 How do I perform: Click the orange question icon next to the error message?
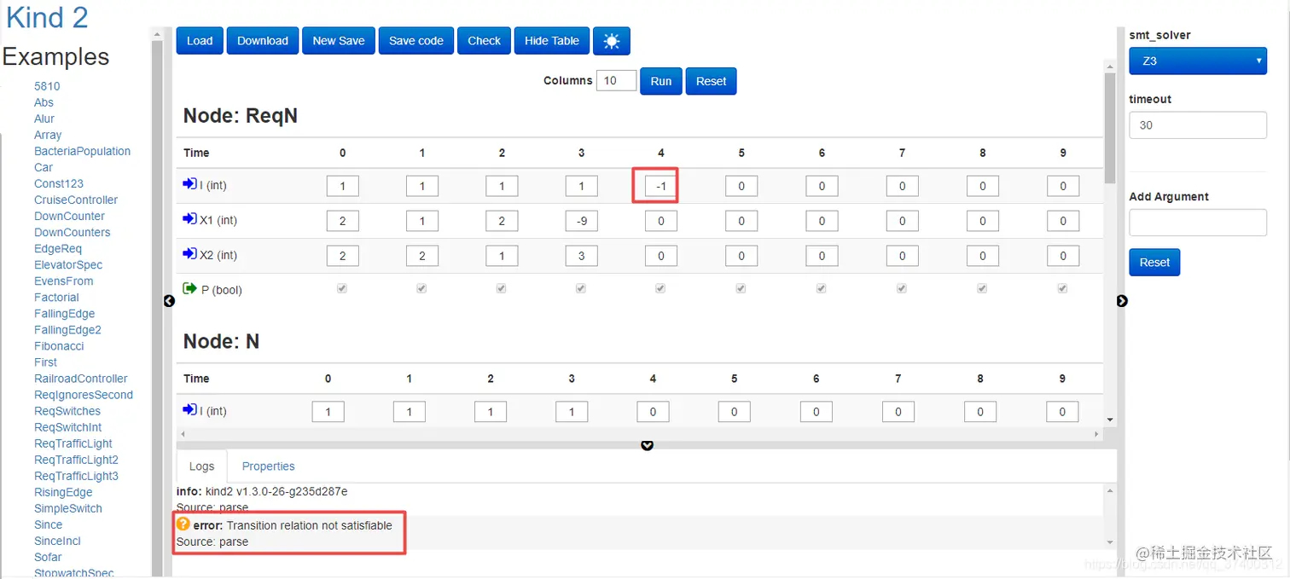[x=183, y=524]
